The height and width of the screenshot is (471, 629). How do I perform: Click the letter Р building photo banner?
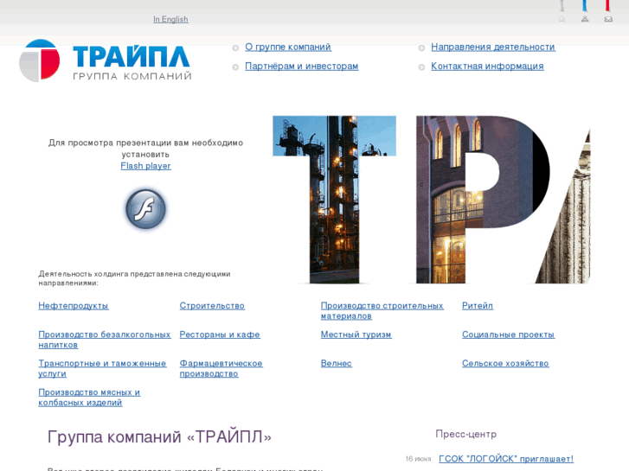[483, 200]
